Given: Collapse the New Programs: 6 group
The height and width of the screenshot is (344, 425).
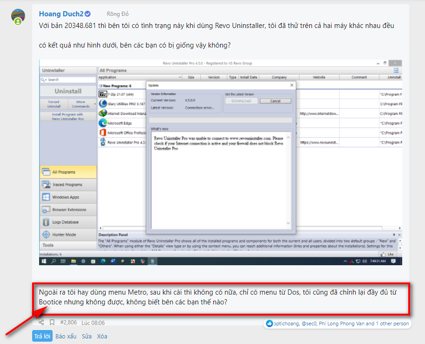Looking at the screenshot, I should (101, 86).
